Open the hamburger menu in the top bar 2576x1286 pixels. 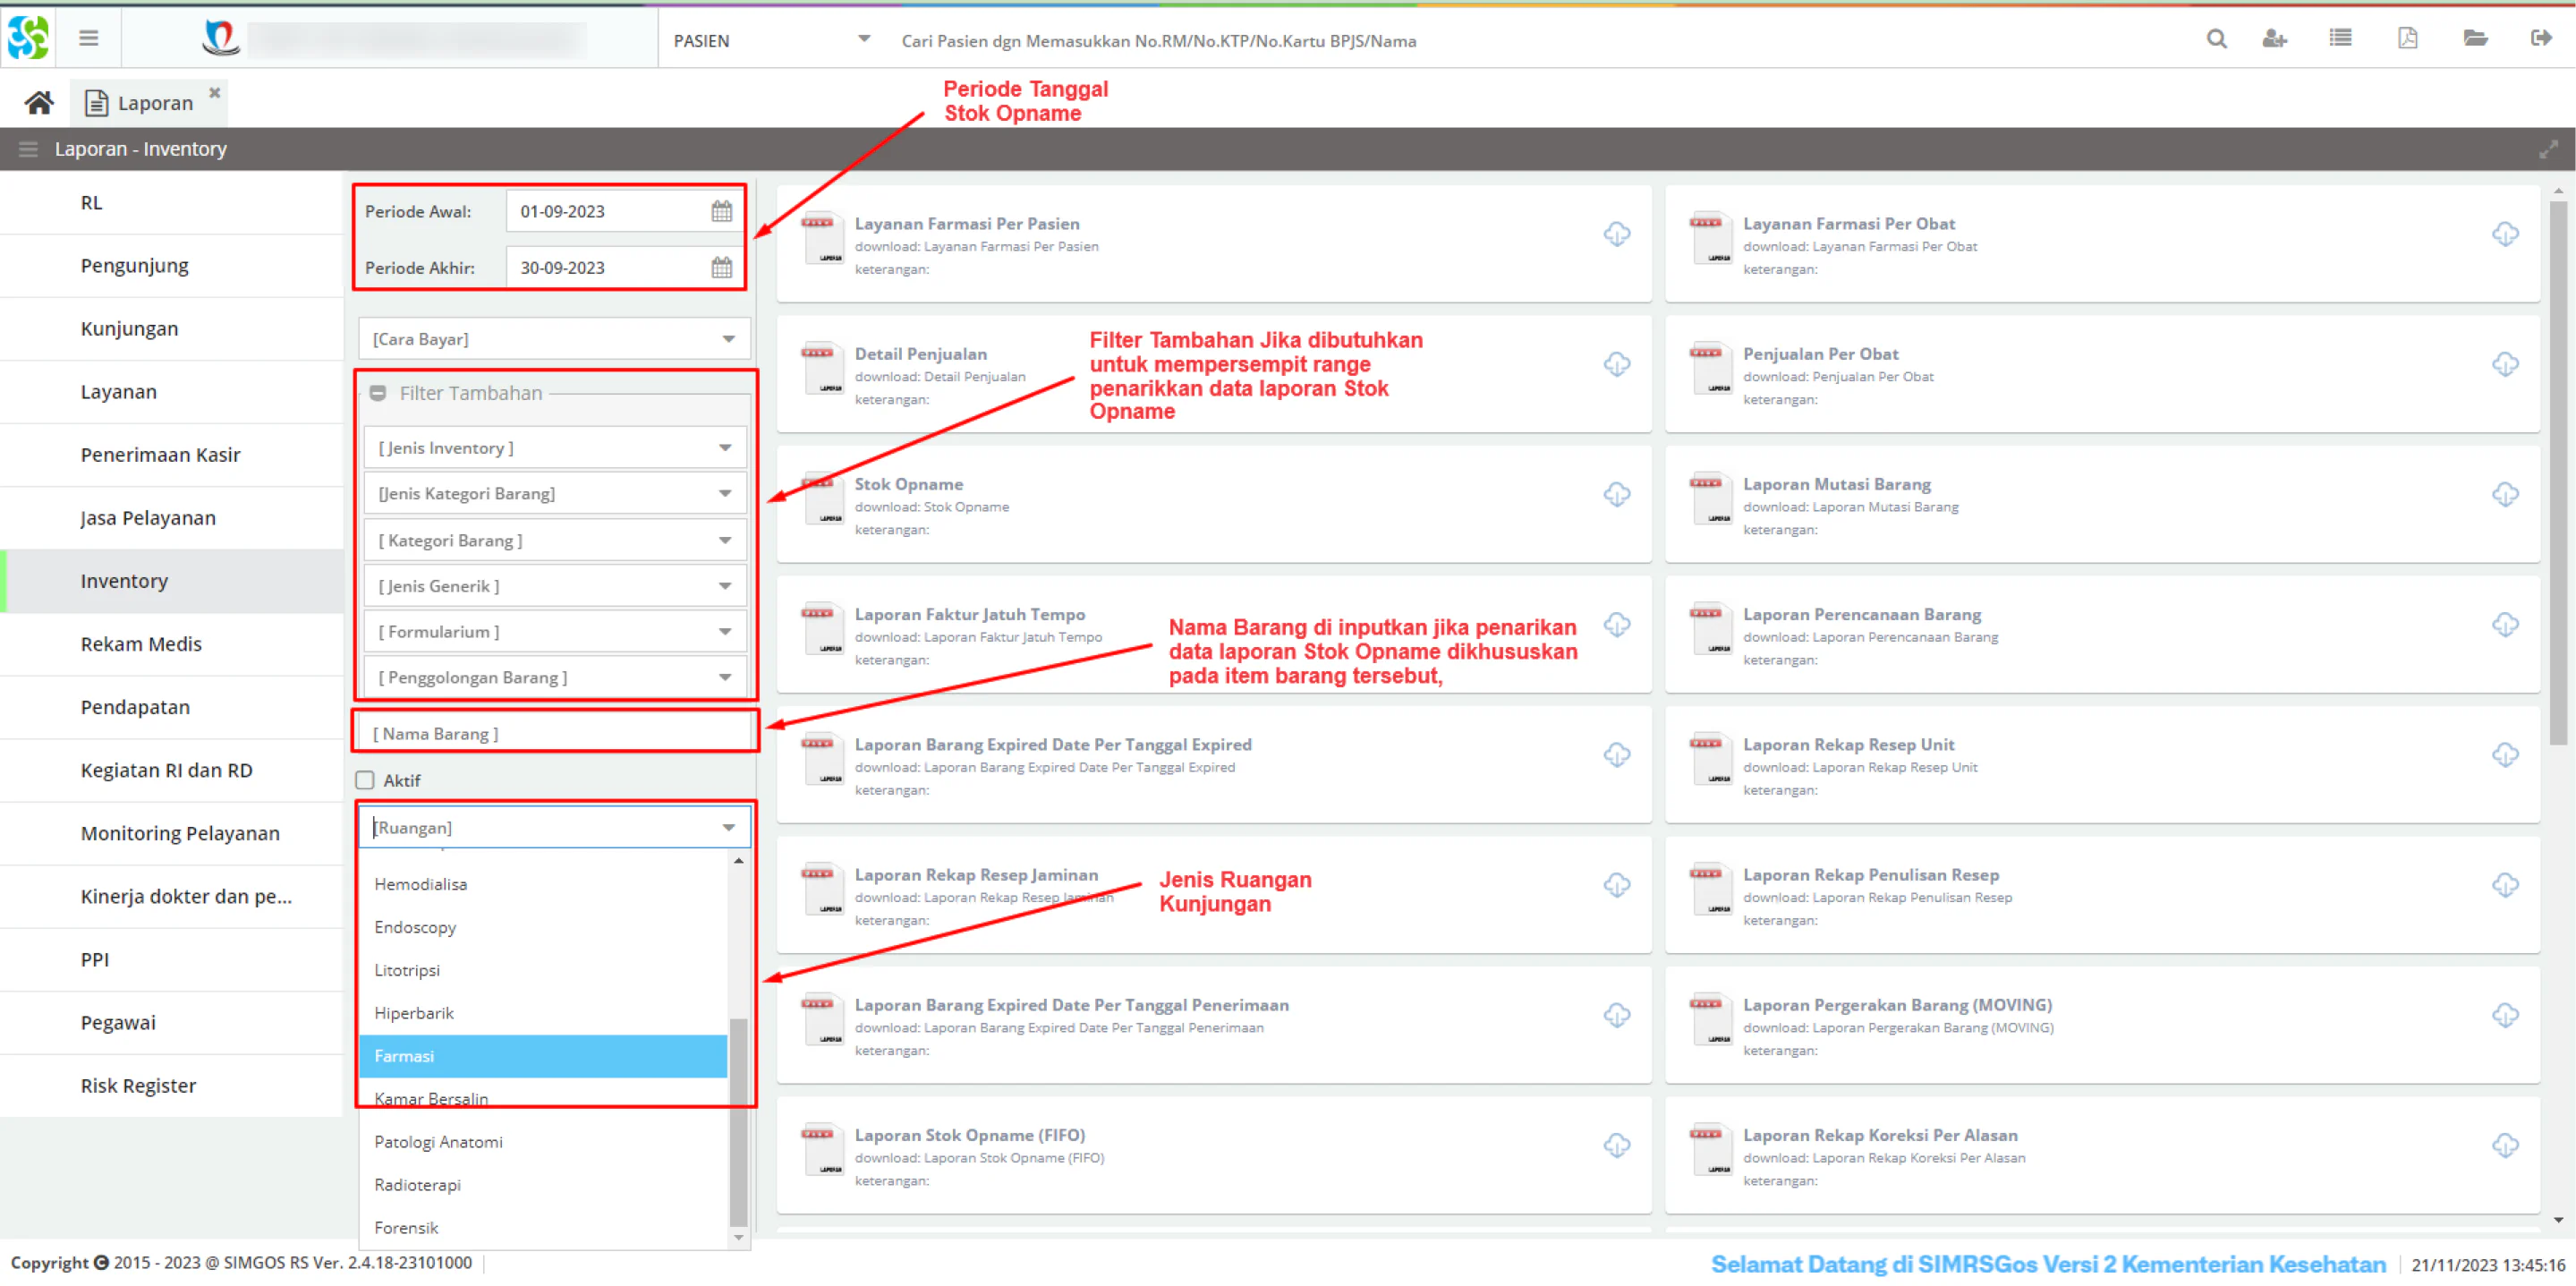[x=88, y=39]
